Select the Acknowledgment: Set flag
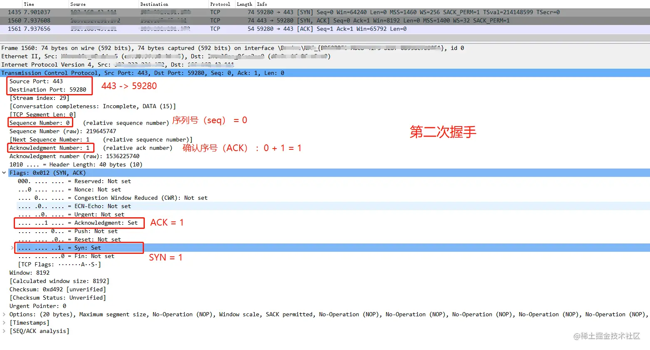This screenshot has width=650, height=350. click(78, 223)
